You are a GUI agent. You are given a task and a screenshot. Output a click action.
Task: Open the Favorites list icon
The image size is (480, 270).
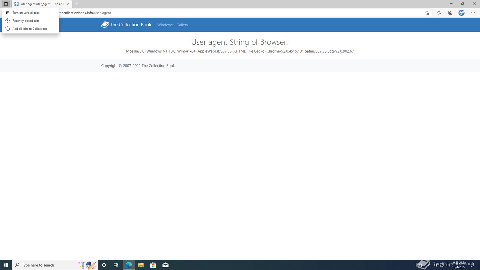point(439,13)
